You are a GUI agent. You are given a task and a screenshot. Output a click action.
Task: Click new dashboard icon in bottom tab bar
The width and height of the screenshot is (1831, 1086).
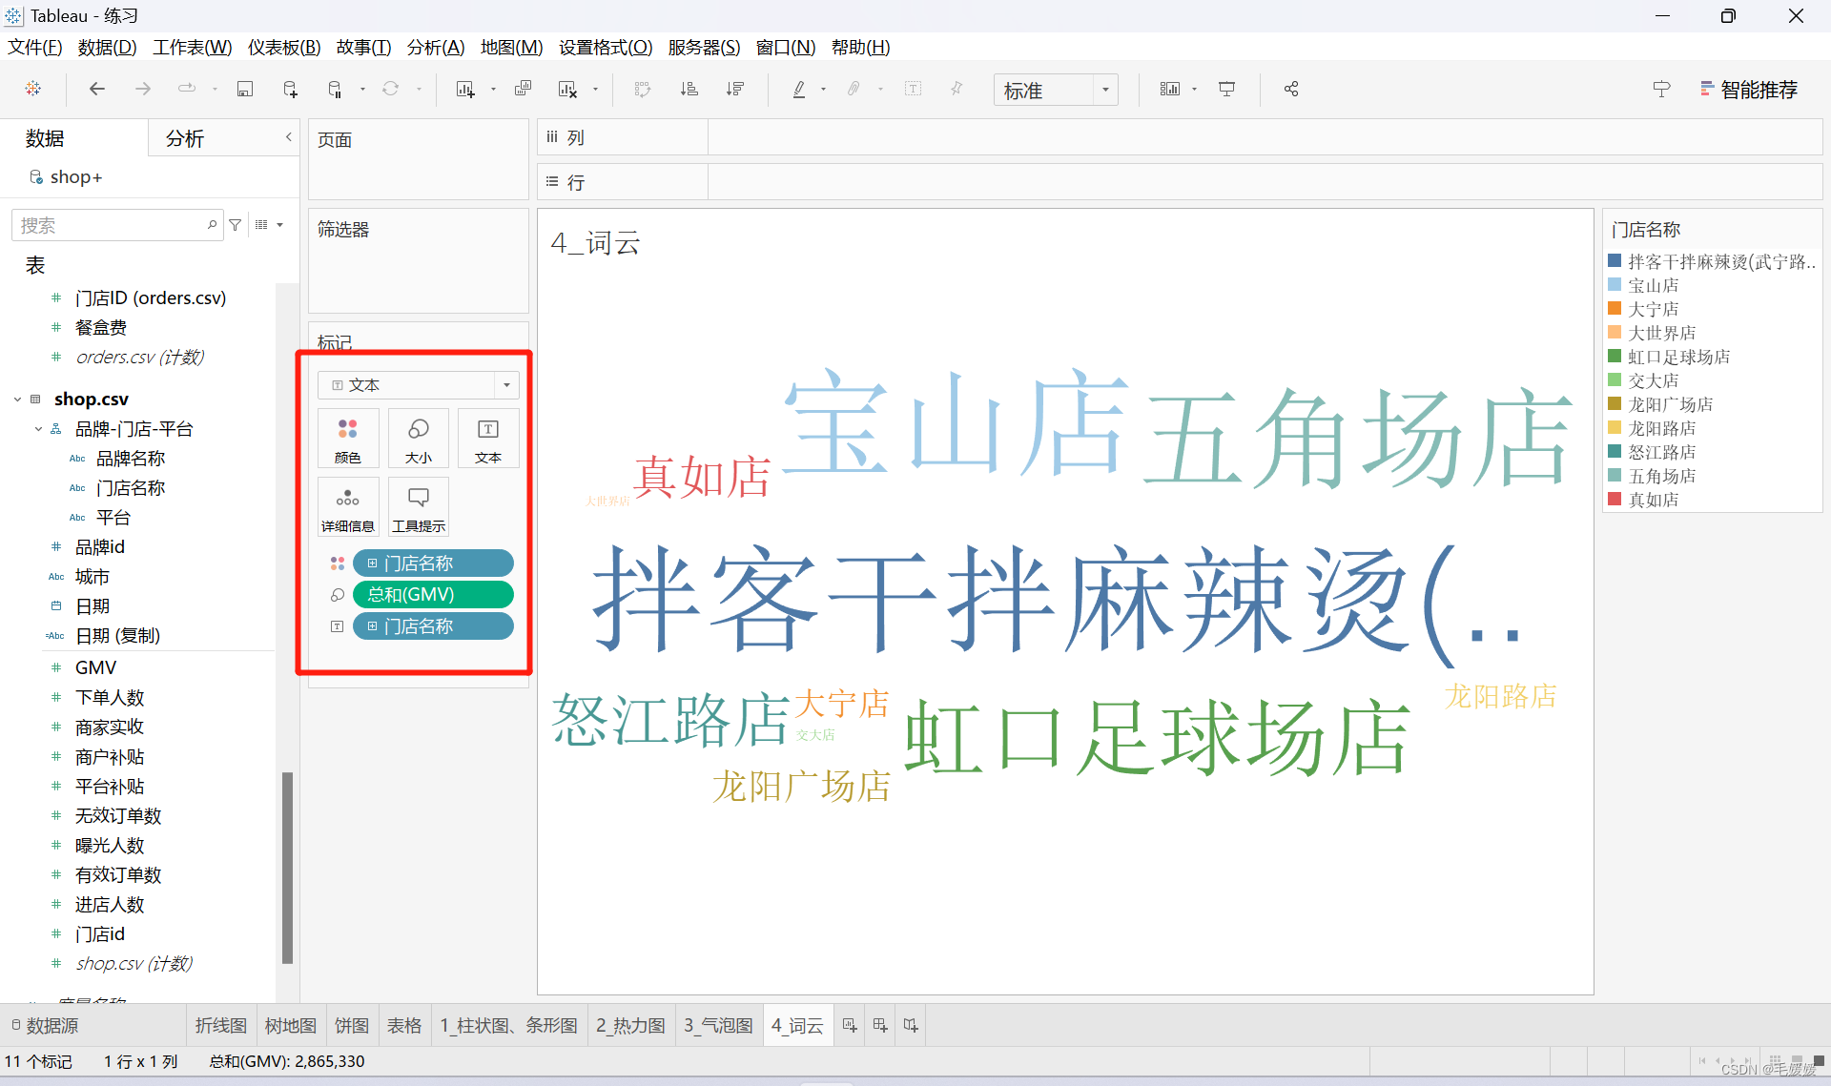880,1025
